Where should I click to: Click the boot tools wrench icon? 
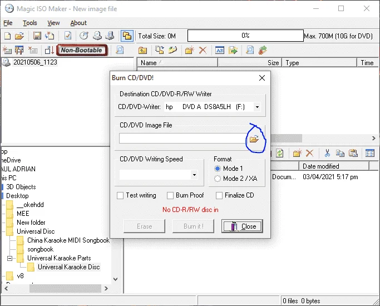[19, 50]
